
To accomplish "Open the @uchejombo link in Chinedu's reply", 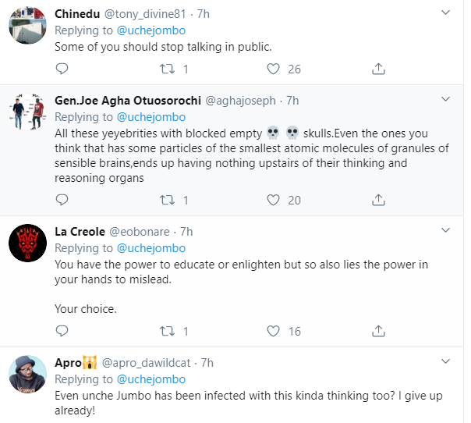I will click(x=151, y=30).
